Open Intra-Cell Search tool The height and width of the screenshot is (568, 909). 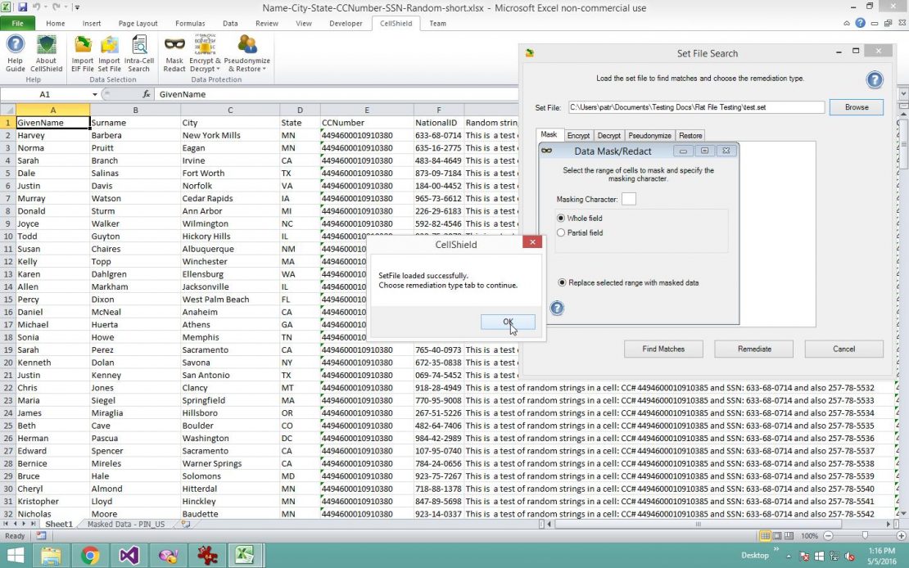click(x=139, y=53)
